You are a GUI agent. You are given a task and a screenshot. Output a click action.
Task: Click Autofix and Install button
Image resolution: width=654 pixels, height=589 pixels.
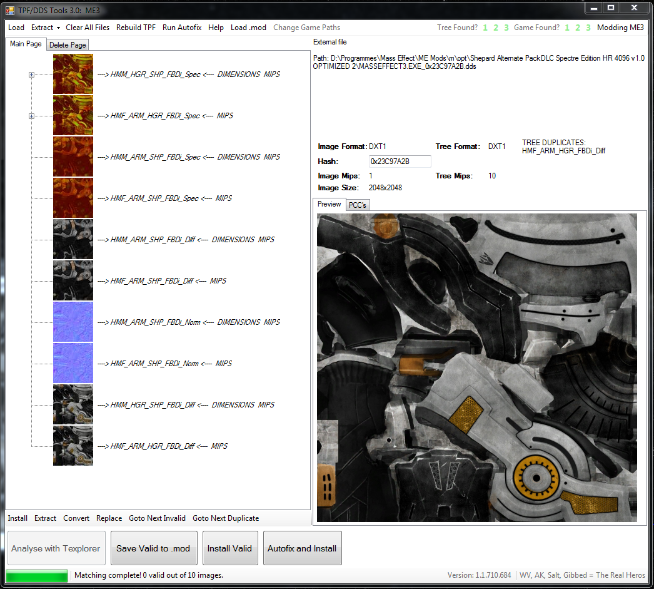[x=303, y=548]
